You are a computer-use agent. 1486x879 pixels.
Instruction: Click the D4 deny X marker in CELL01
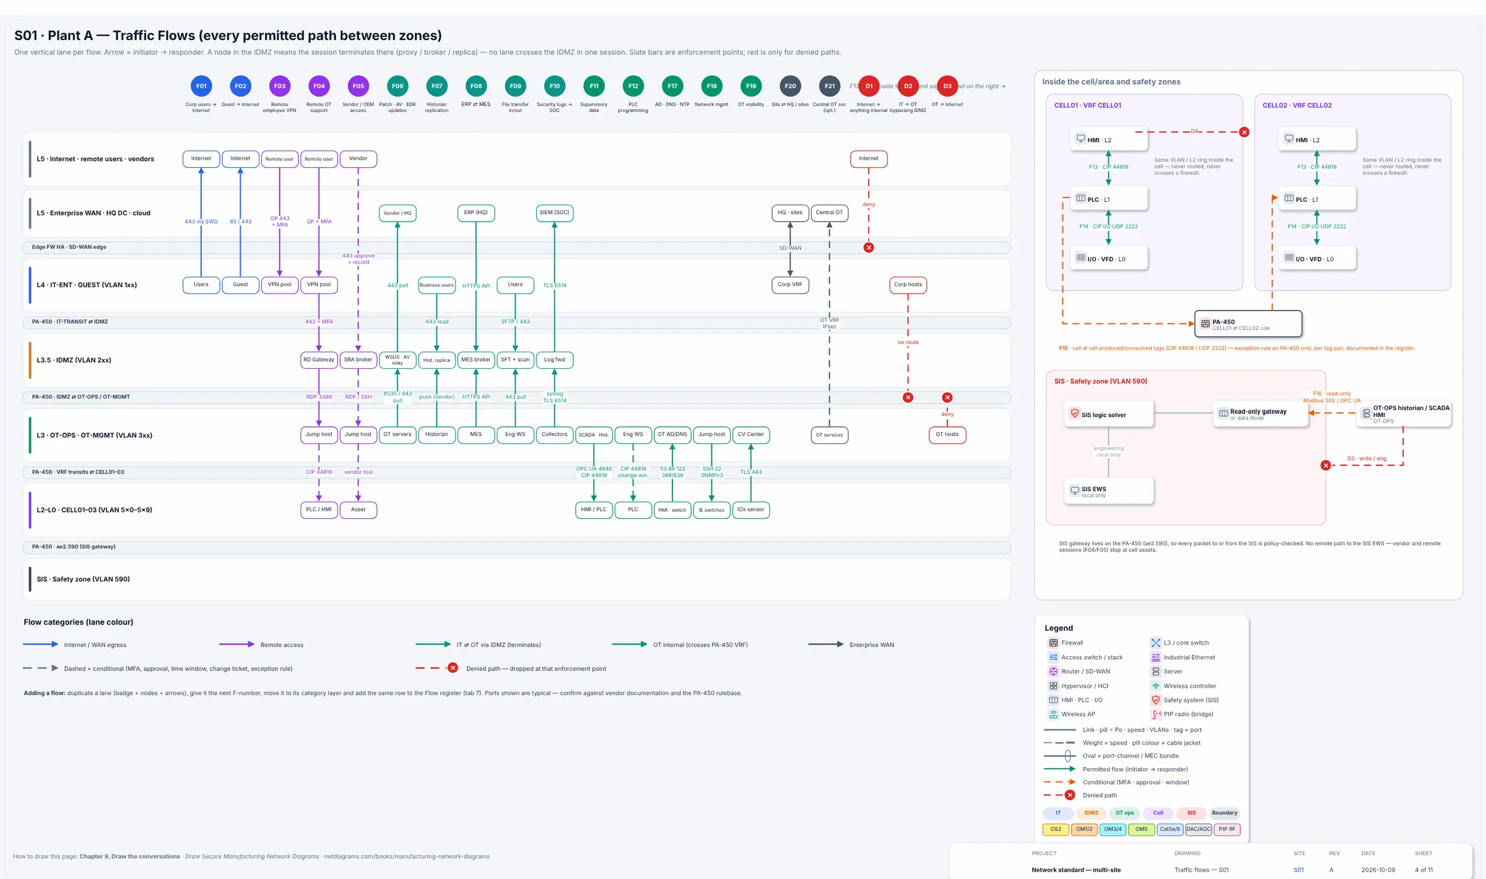1244,132
